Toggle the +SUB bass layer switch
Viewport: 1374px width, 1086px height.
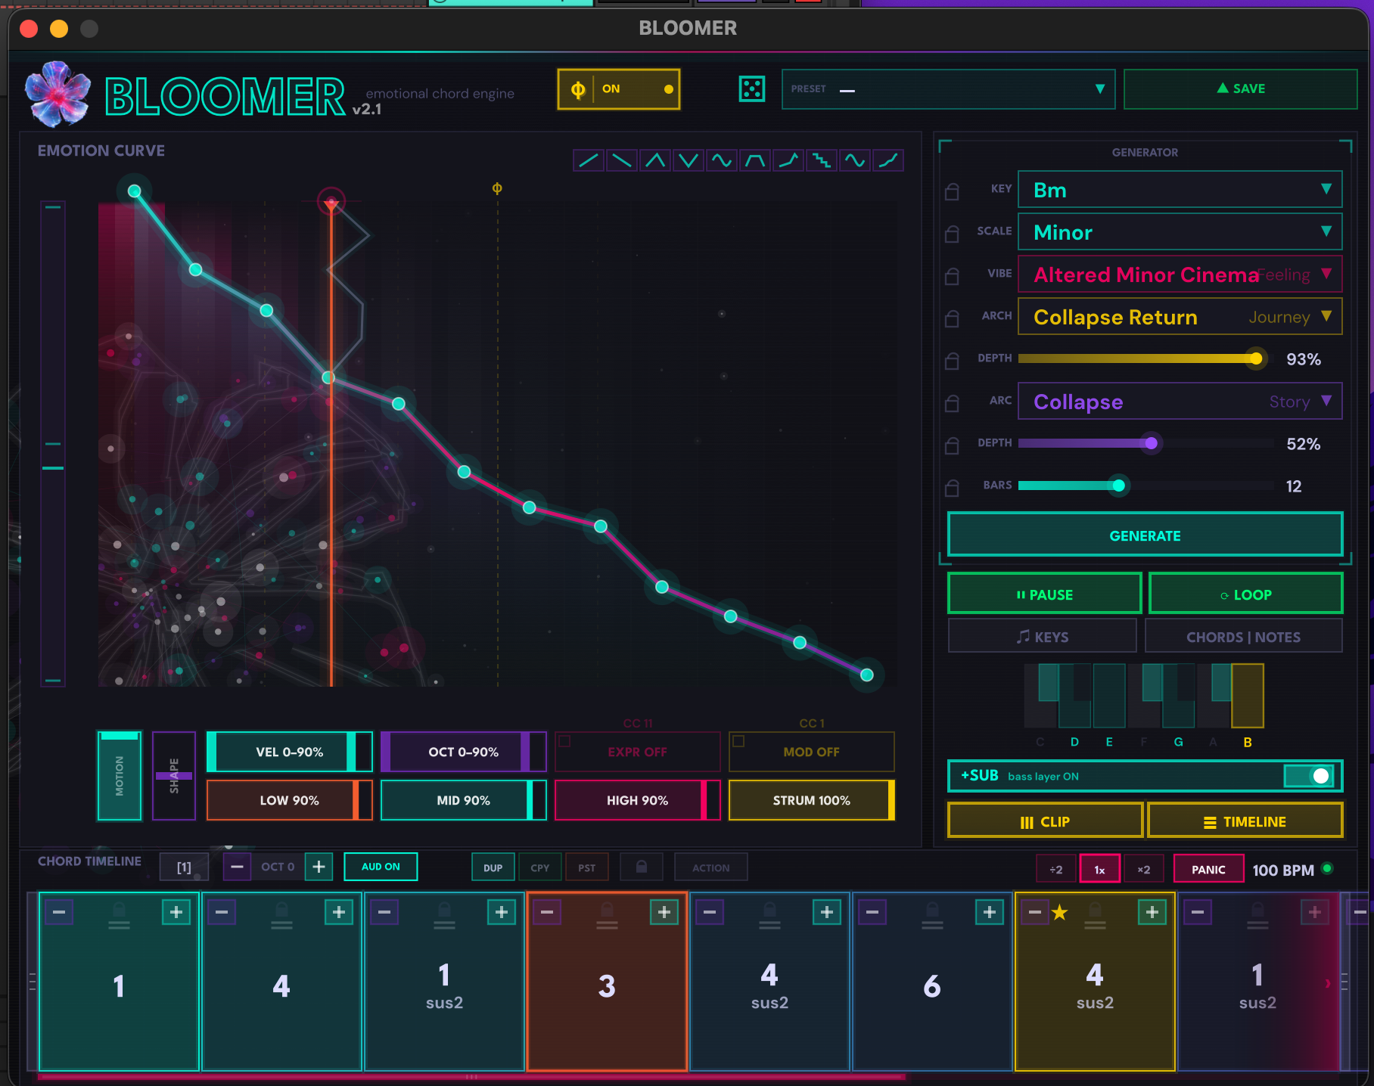[x=1310, y=776]
